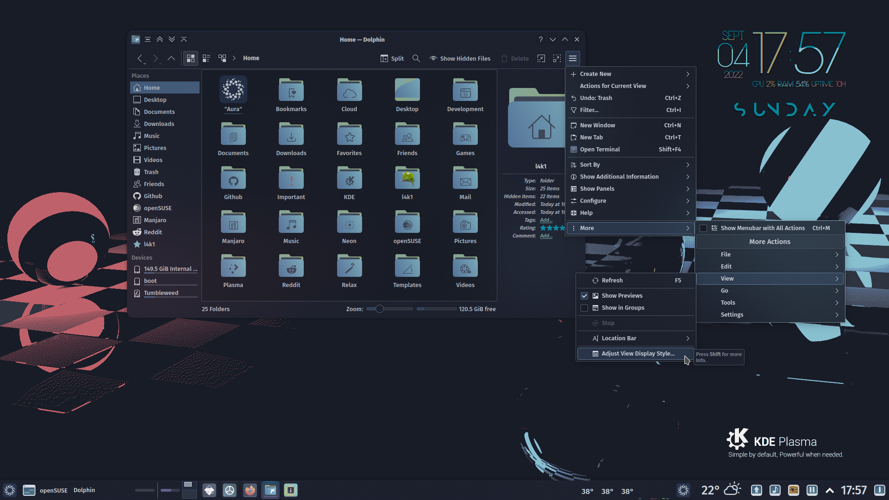
Task: Select the Tumbleweed device entry
Action: pyautogui.click(x=165, y=294)
